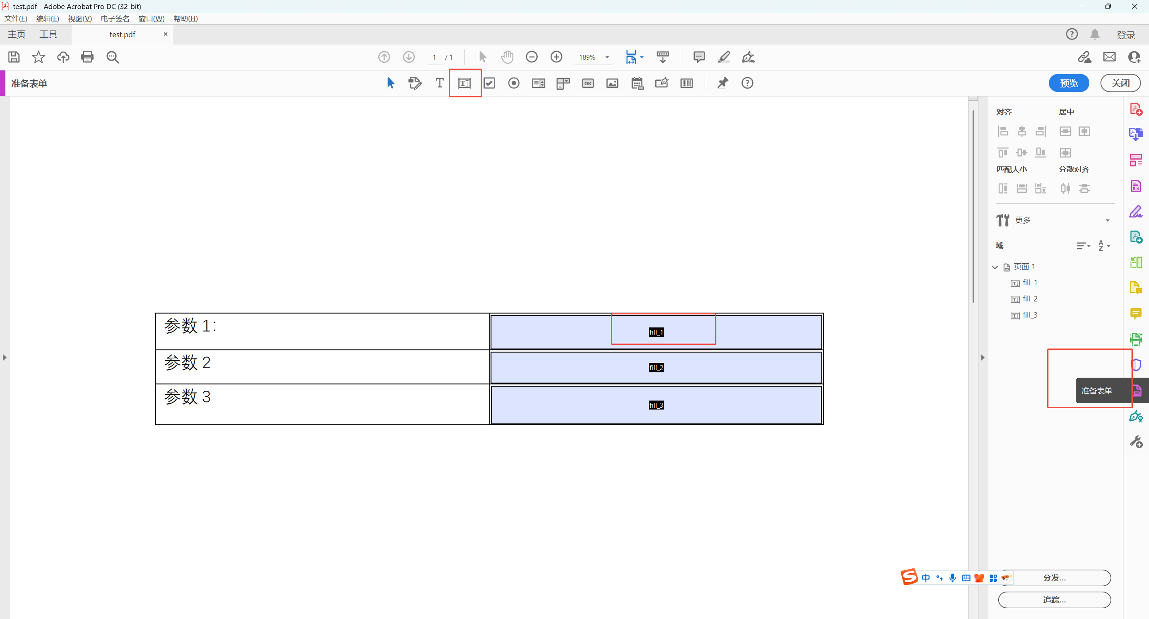Collapse the 页面 1 field tree

tap(995, 266)
